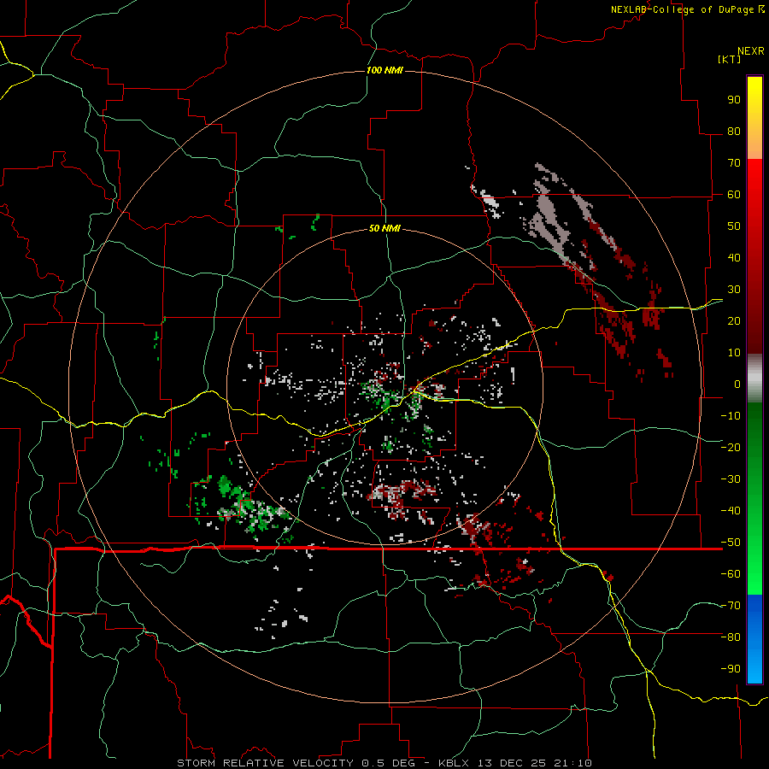Click the 30 value on the velocity scale
The image size is (769, 769).
[734, 290]
